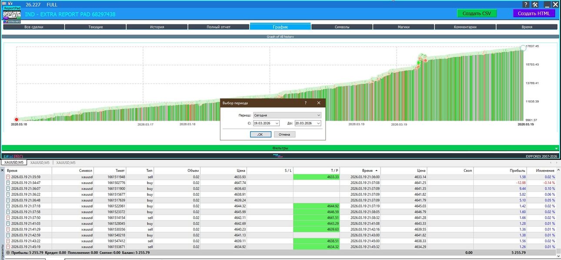Click deal icon for ticket 1661530356

click(8, 229)
